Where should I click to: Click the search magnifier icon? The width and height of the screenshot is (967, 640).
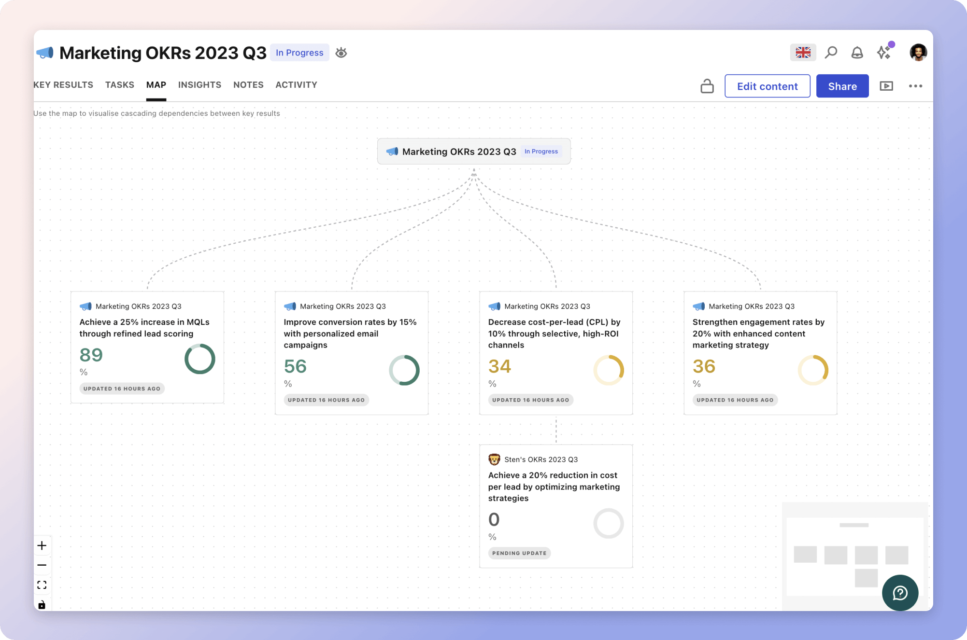[831, 52]
